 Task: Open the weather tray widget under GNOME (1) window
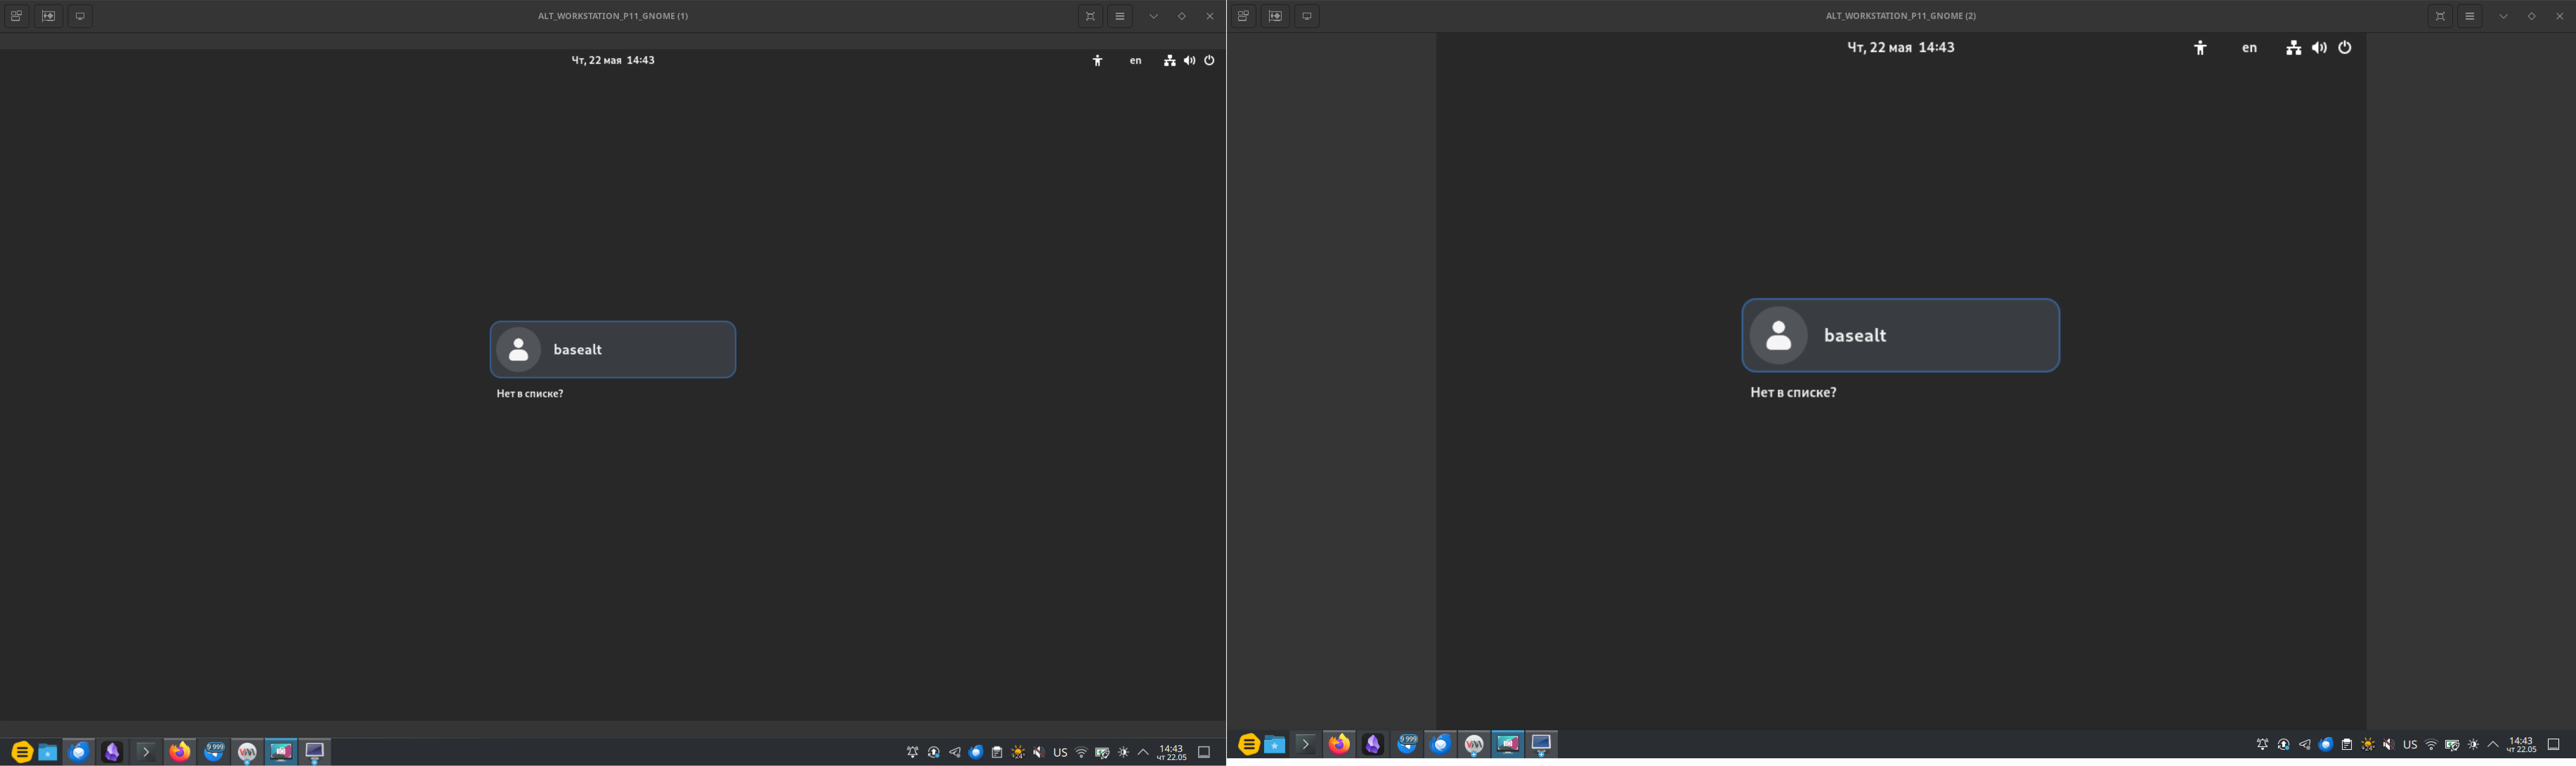click(x=1018, y=752)
